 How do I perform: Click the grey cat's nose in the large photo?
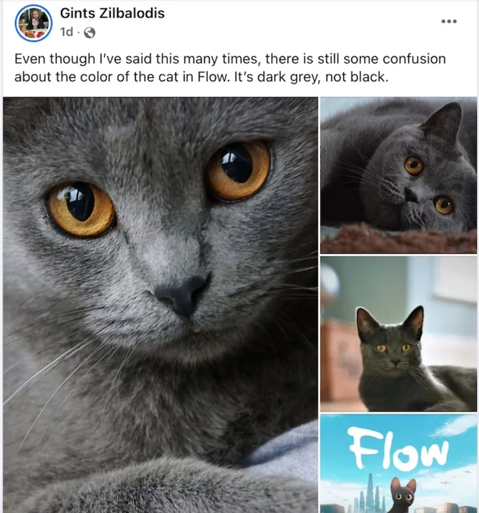[182, 295]
